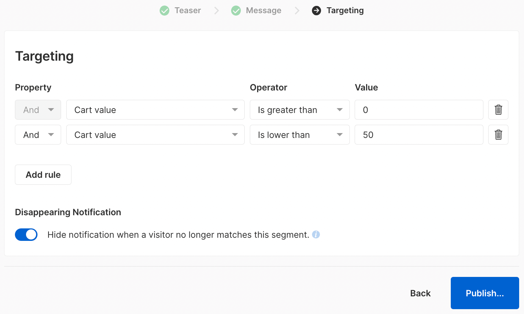Screen dimensions: 524x314
Task: Click the Back button
Action: pyautogui.click(x=420, y=293)
